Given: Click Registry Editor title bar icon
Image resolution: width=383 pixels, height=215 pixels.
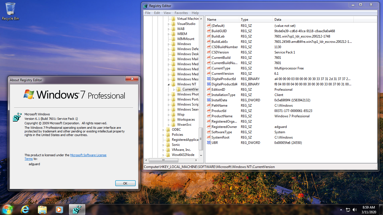Looking at the screenshot, I should [145, 6].
